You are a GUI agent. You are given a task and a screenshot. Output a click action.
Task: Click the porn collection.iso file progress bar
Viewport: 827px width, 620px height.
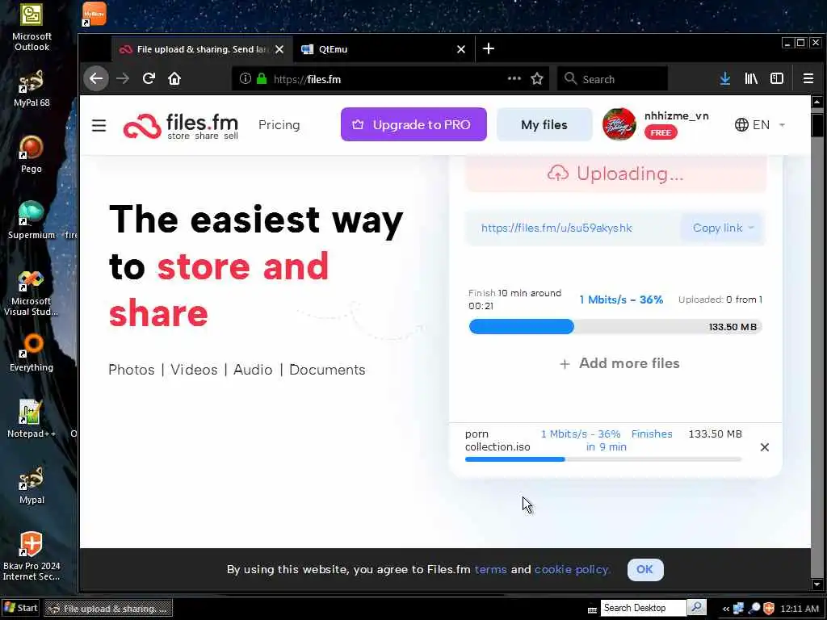click(602, 459)
